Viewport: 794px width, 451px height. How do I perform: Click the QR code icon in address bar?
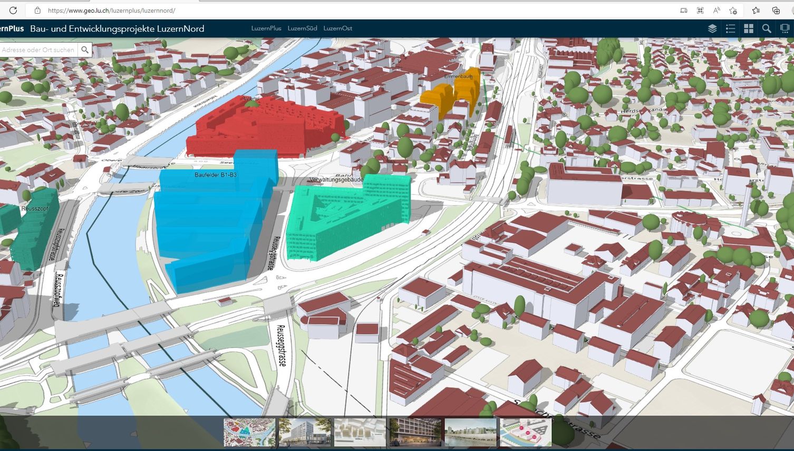700,10
